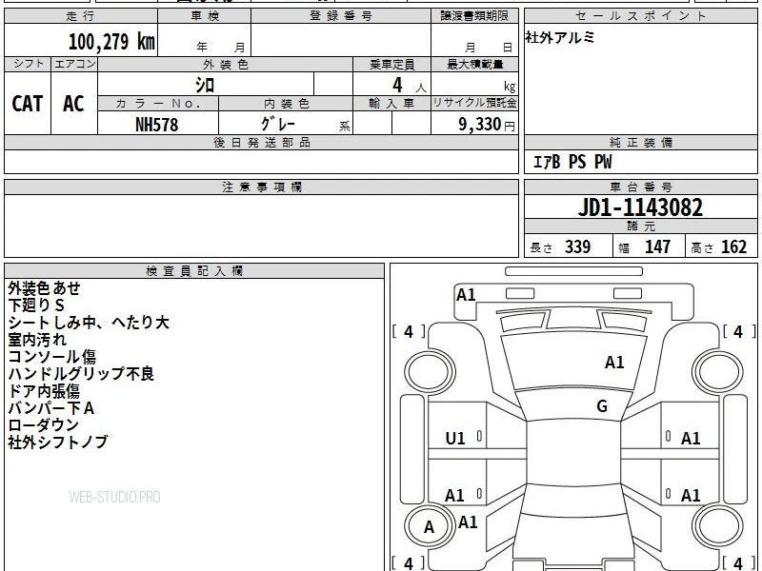Click length value 339
Image resolution: width=762 pixels, height=571 pixels.
click(x=577, y=246)
